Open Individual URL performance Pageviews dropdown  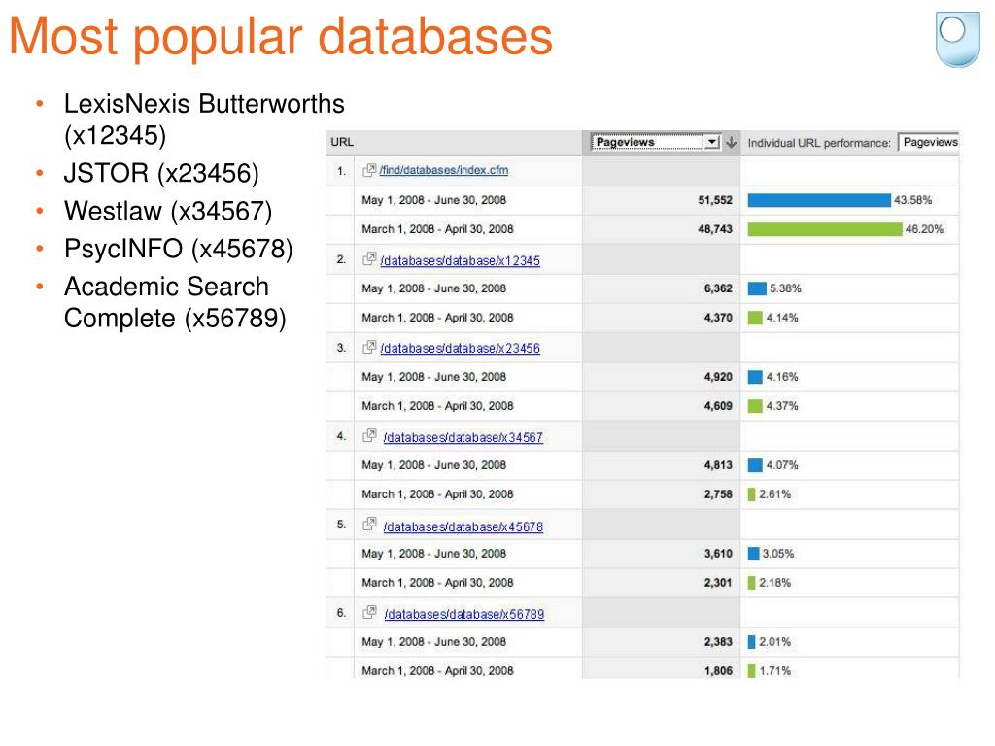click(x=929, y=142)
